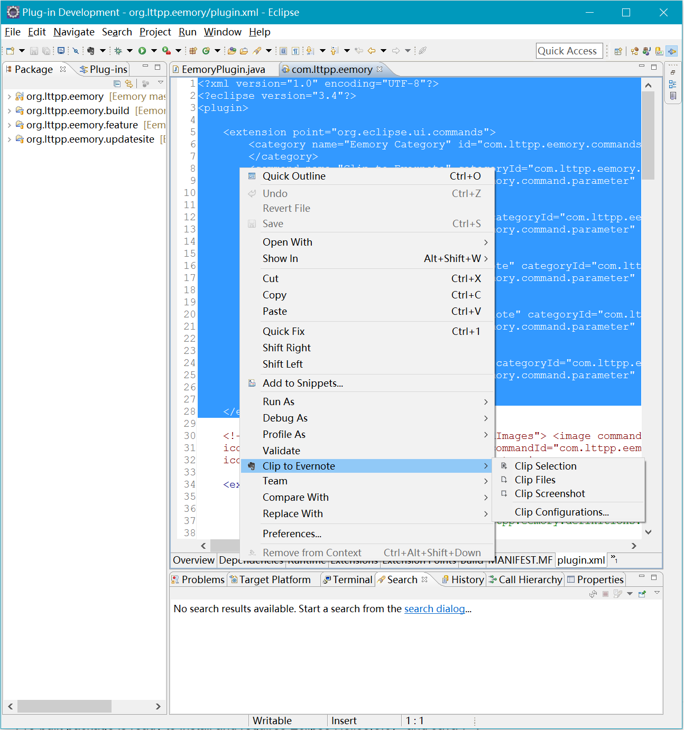684x730 pixels.
Task: Click the New Plug-in Project toolbar icon
Action: 192,51
